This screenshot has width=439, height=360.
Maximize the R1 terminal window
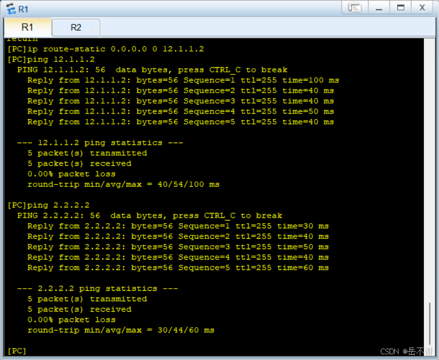401,8
